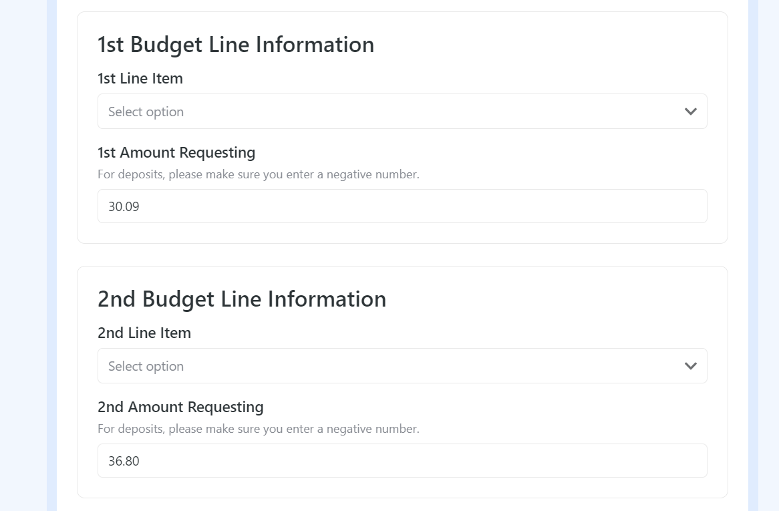The image size is (779, 511).
Task: Open the 1st Line Item dropdown
Action: (x=402, y=111)
